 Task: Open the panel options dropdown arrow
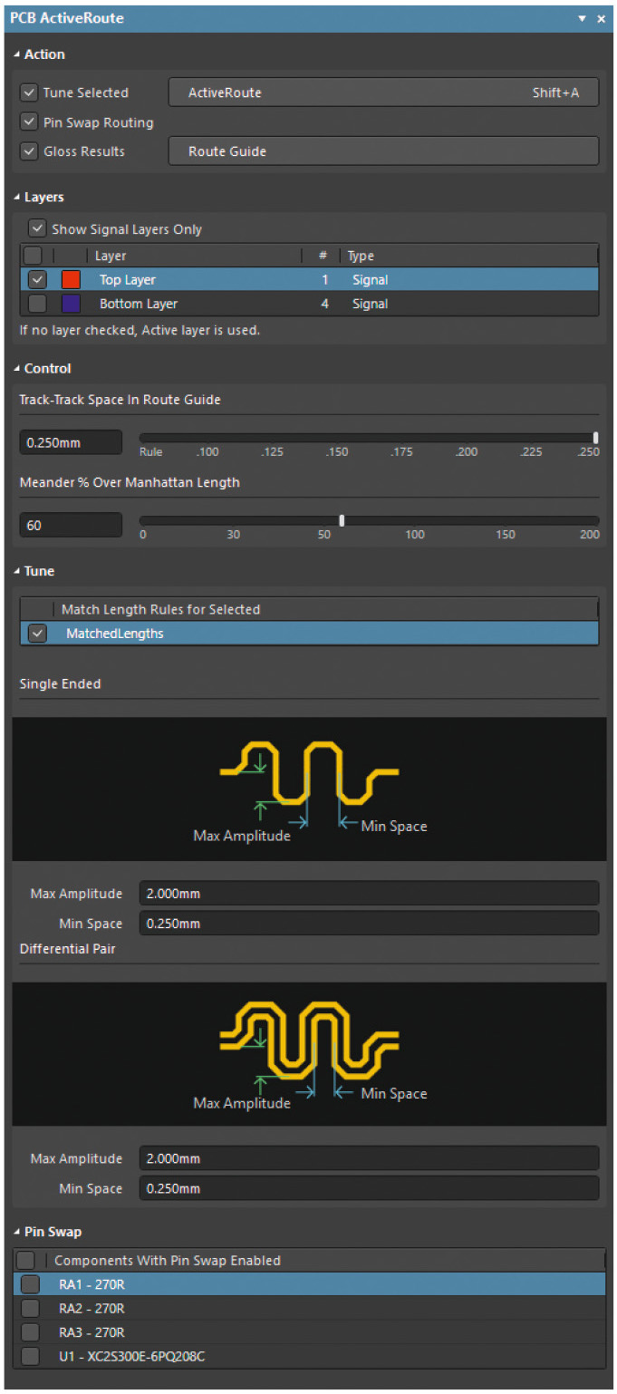coord(582,19)
